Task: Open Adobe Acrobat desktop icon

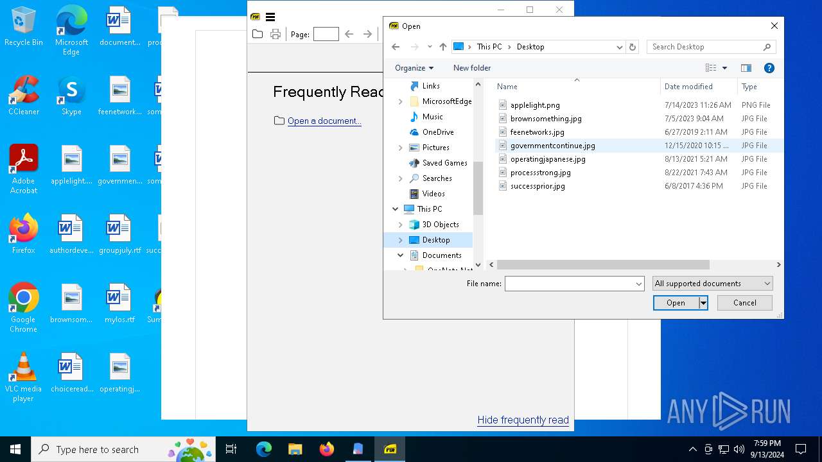Action: pos(24,169)
